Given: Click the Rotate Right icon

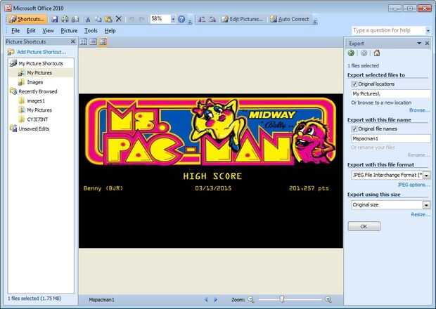Looking at the screenshot, I should pos(212,19).
